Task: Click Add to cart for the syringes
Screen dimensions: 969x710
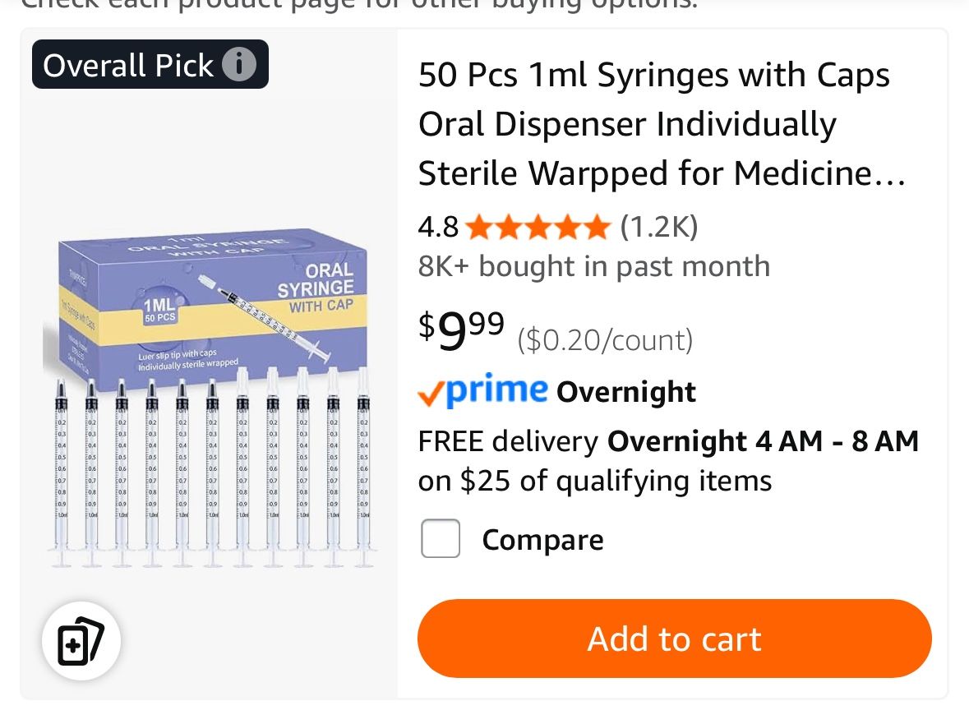Action: [674, 639]
